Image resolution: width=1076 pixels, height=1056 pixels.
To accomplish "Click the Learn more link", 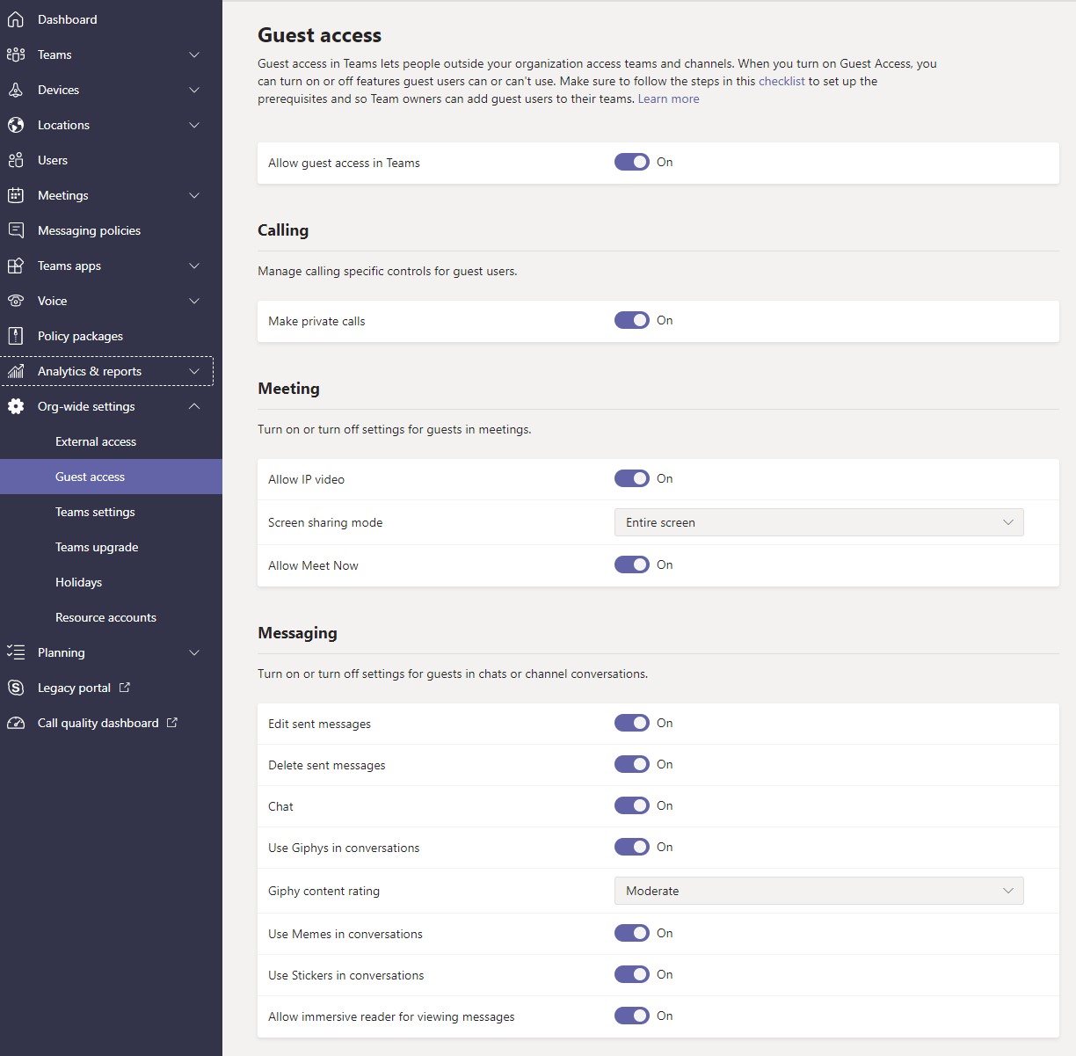I will (668, 98).
